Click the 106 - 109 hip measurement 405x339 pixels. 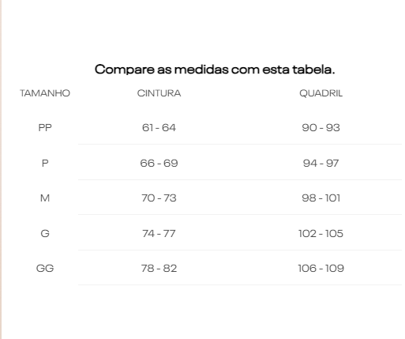click(x=321, y=269)
